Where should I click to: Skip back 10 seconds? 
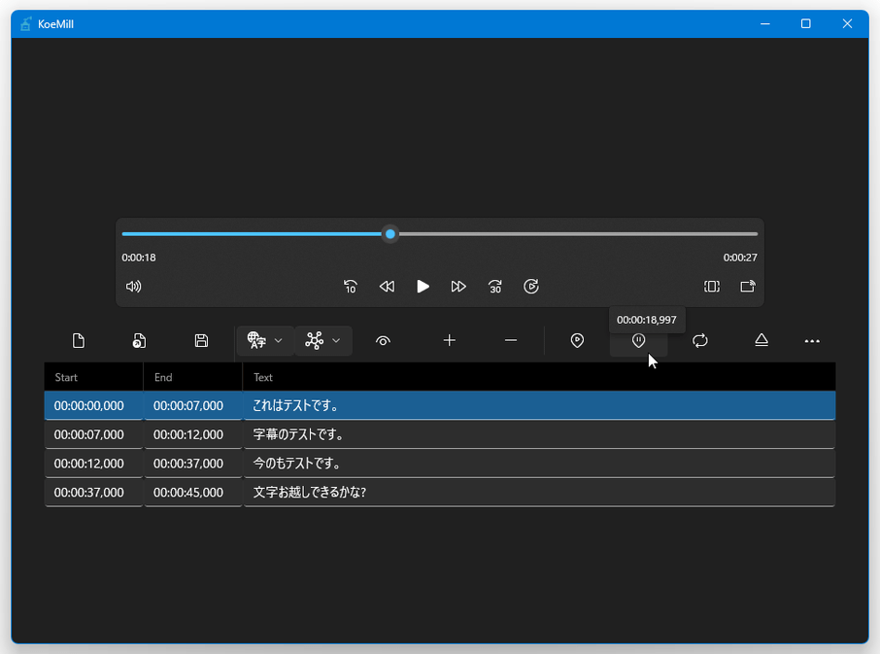[351, 287]
